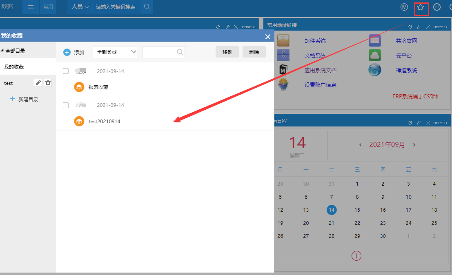Click the search magnifier in top bar
Image resolution: width=452 pixels, height=275 pixels.
[x=147, y=7]
